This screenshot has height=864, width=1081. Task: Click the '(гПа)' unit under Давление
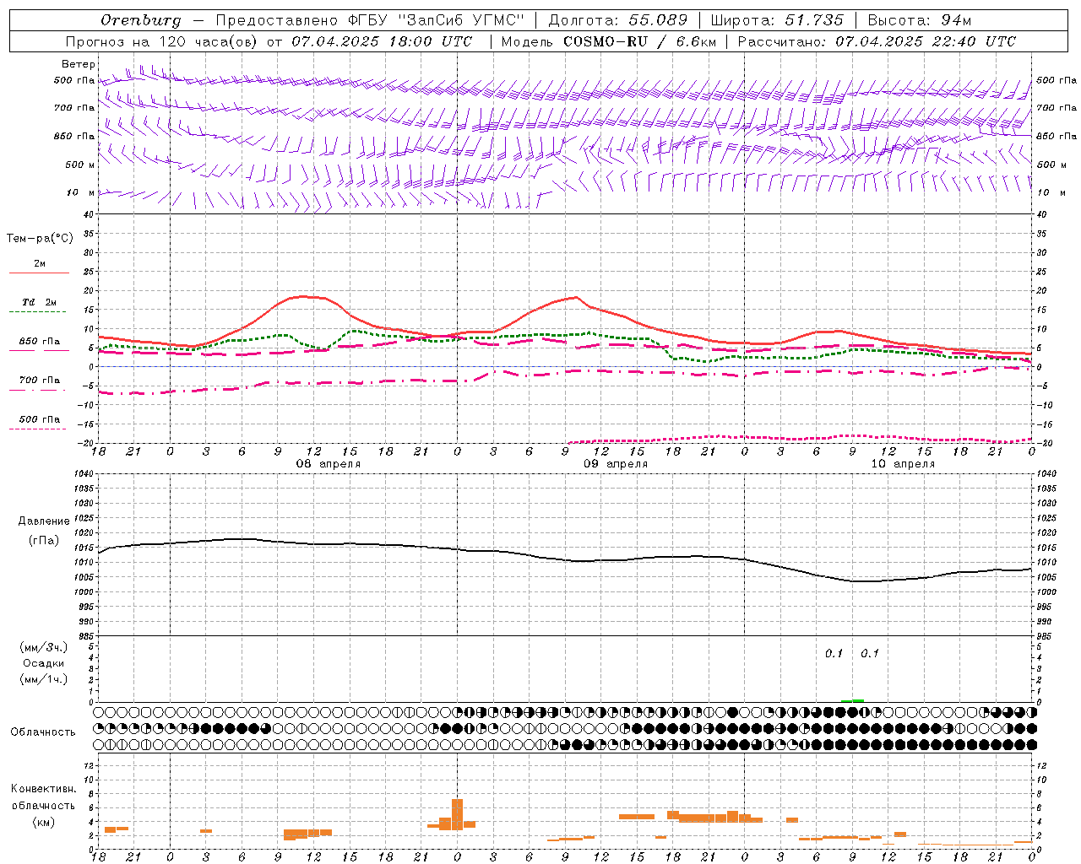pos(44,540)
